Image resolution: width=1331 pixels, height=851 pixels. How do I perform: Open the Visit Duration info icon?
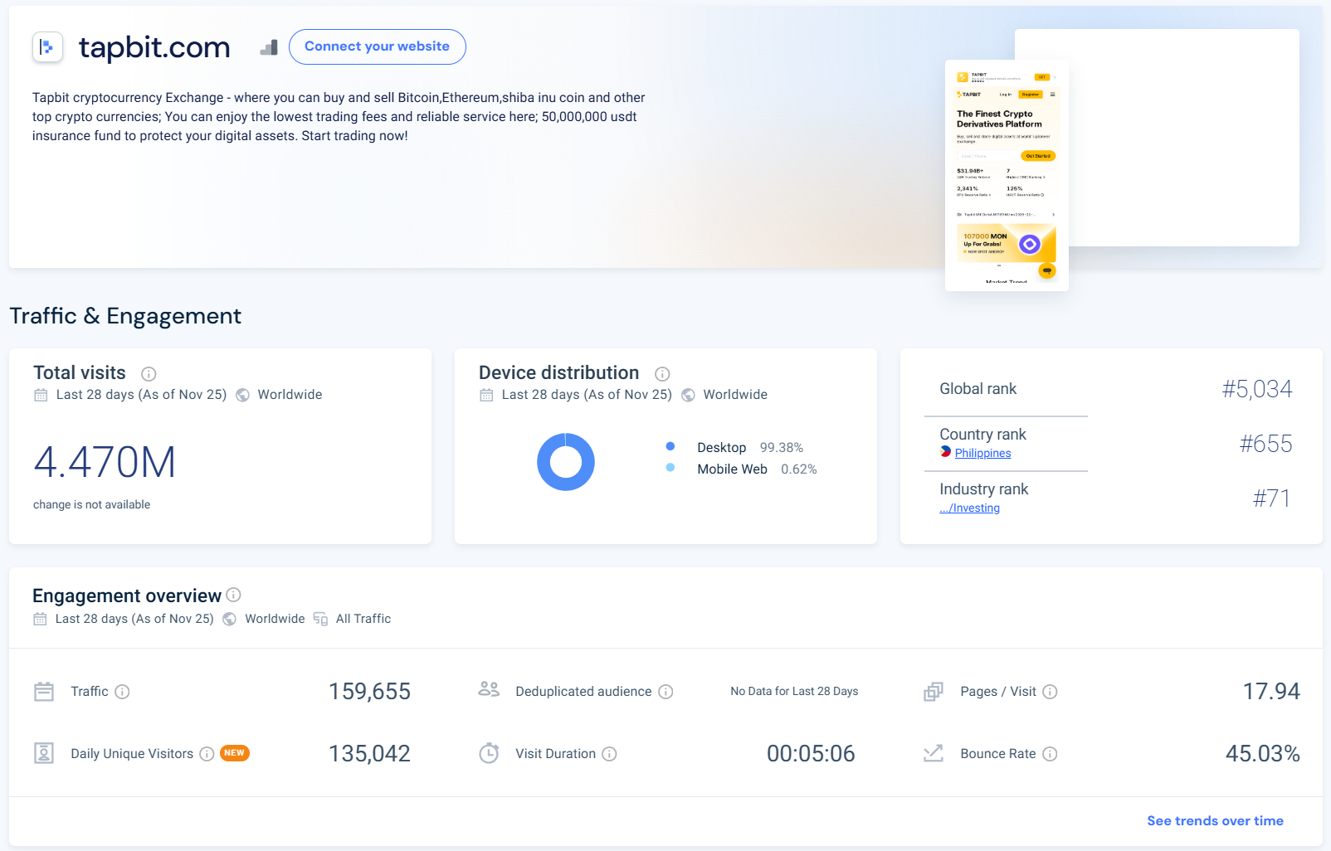(609, 754)
